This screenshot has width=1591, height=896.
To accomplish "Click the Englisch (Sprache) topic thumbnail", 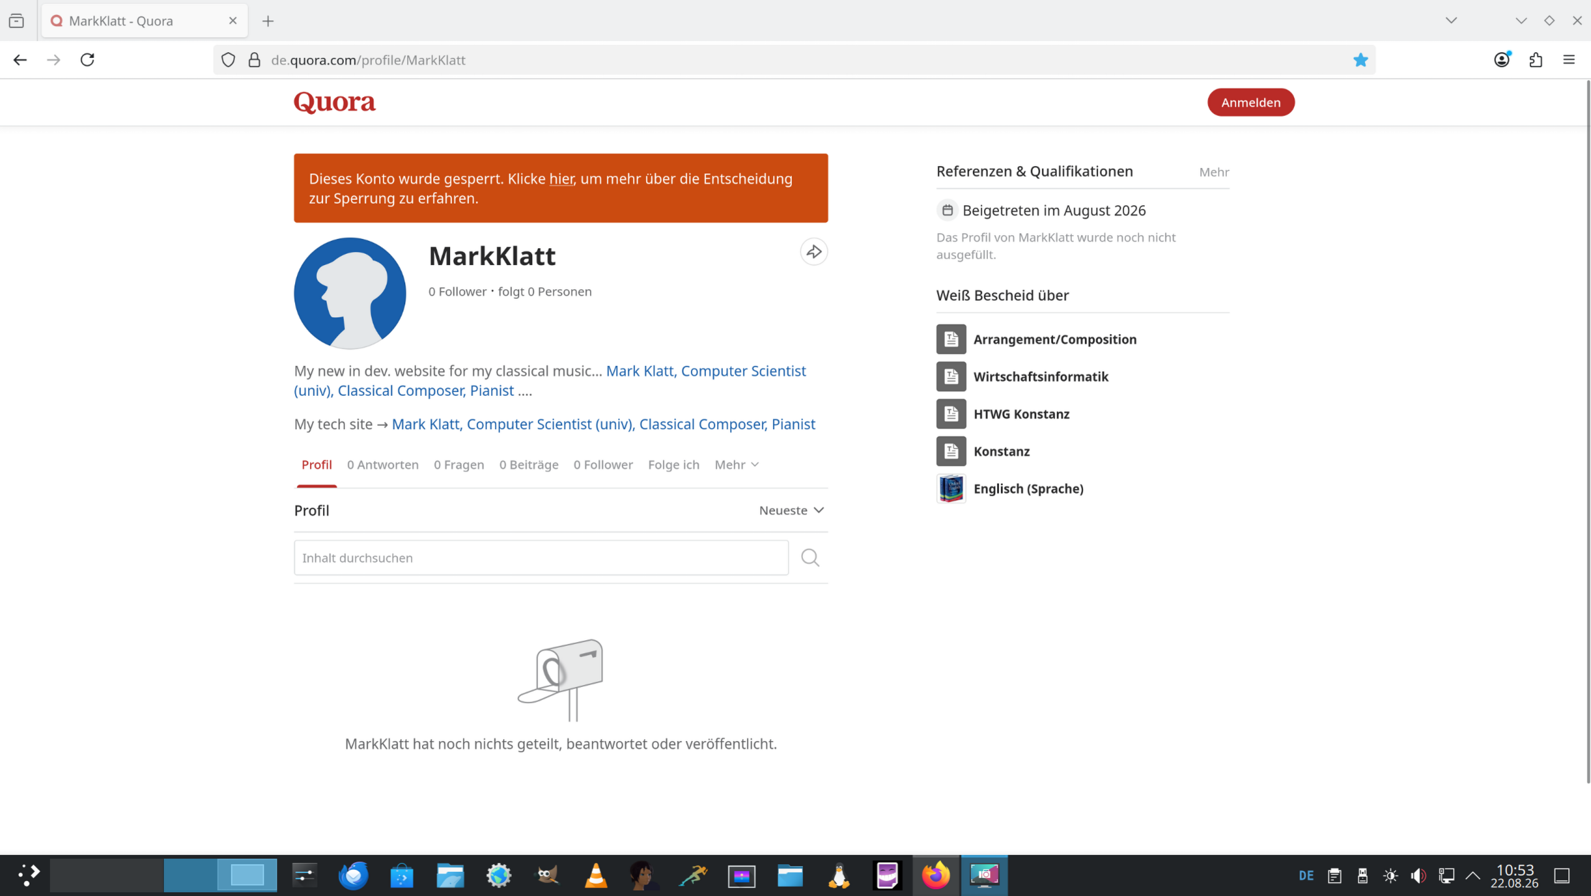I will [951, 488].
